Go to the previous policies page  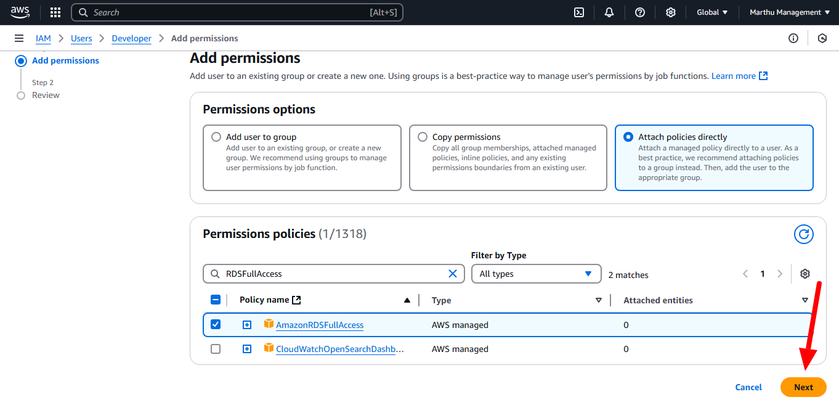745,274
